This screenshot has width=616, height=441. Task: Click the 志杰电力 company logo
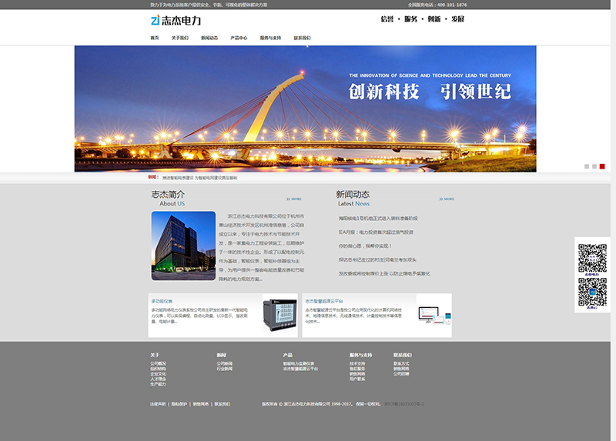tap(176, 20)
